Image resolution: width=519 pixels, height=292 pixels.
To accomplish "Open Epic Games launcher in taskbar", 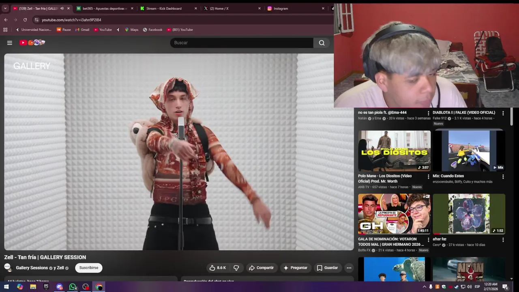I will [46, 287].
